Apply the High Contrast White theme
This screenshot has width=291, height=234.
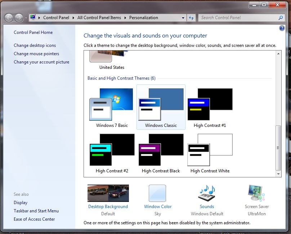(210, 153)
